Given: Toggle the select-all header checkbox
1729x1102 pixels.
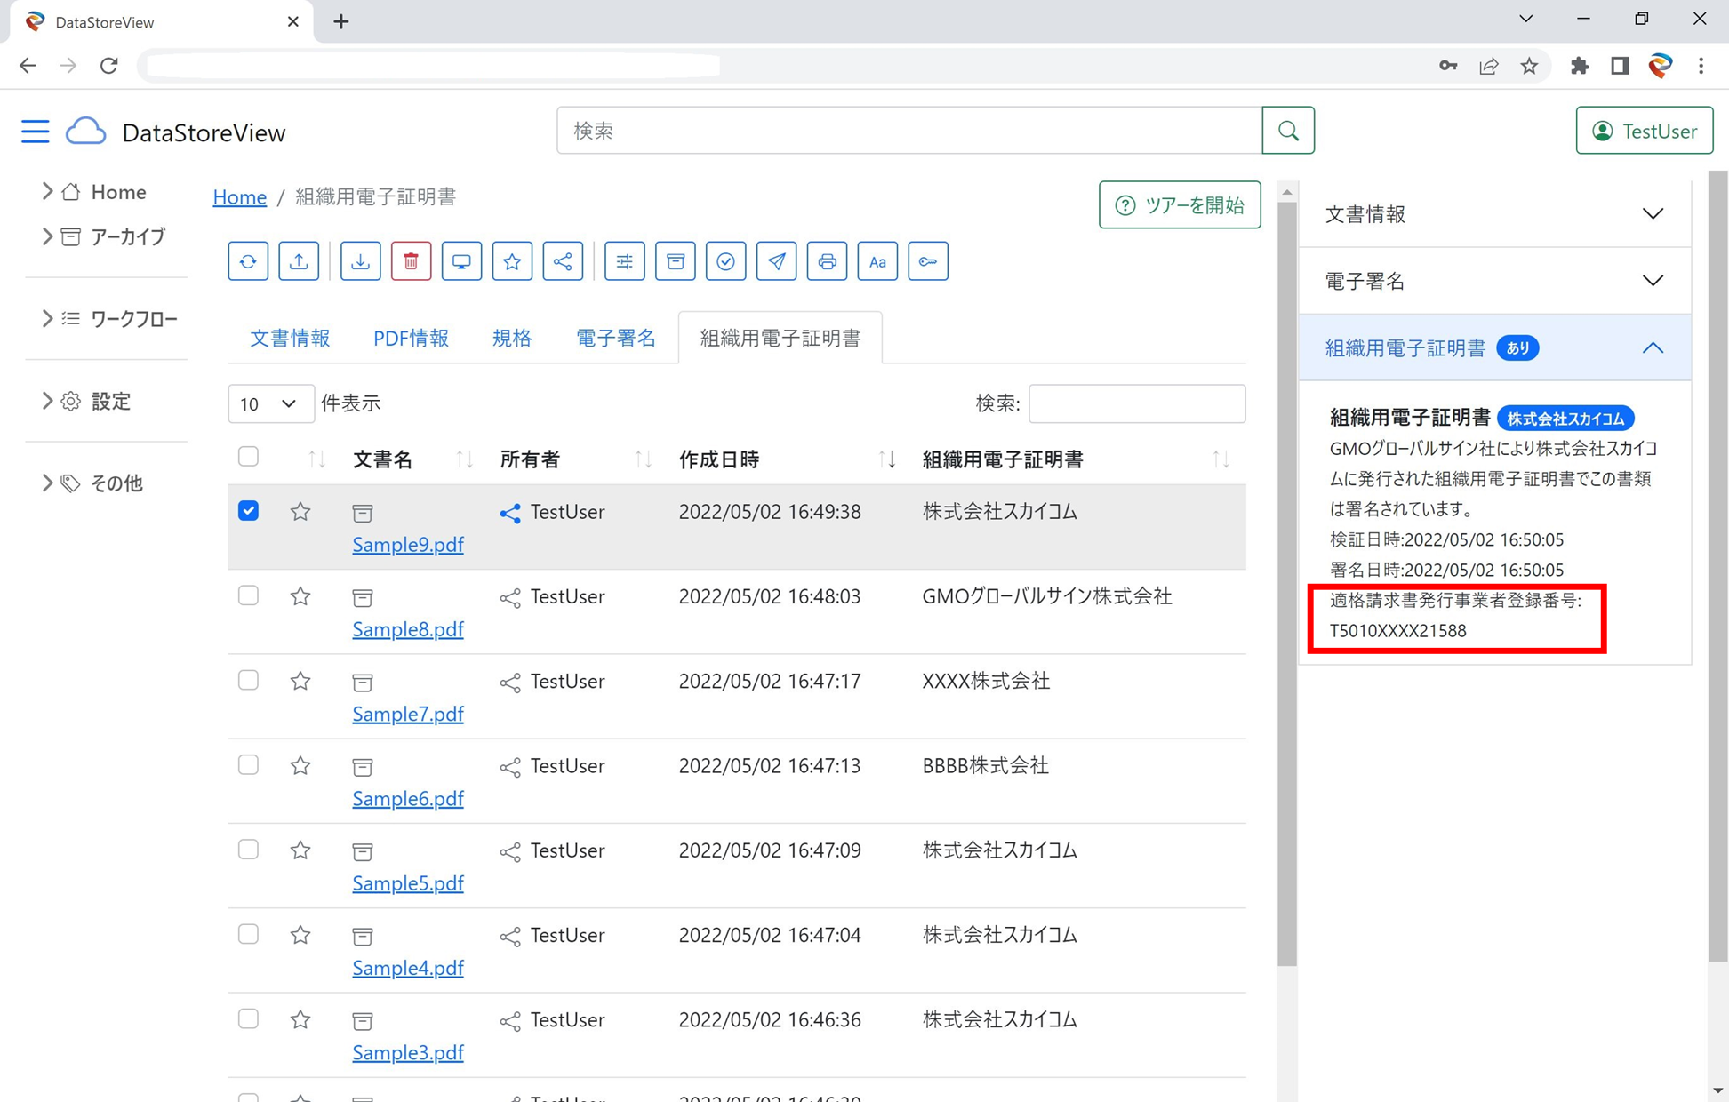Looking at the screenshot, I should tap(249, 457).
